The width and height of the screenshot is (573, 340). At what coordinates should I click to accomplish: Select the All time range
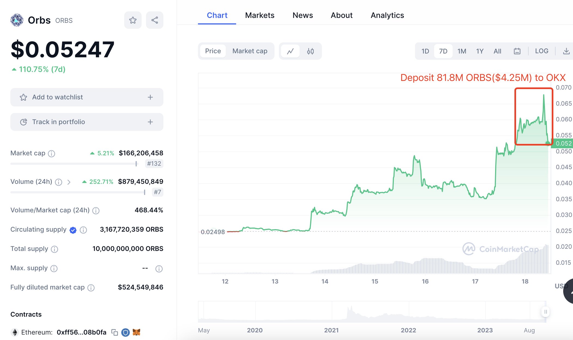coord(497,51)
